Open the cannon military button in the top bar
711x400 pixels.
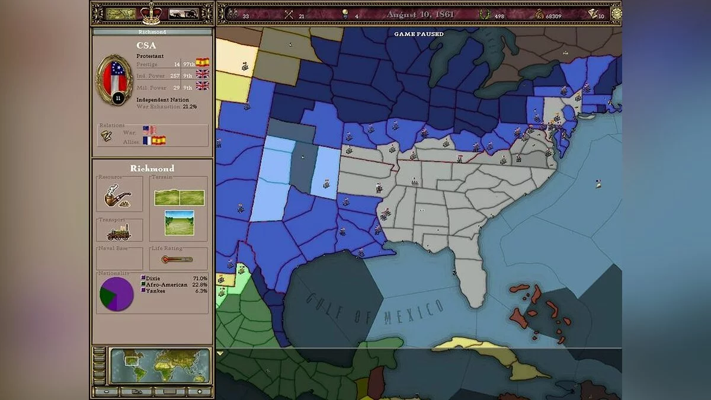(x=184, y=14)
